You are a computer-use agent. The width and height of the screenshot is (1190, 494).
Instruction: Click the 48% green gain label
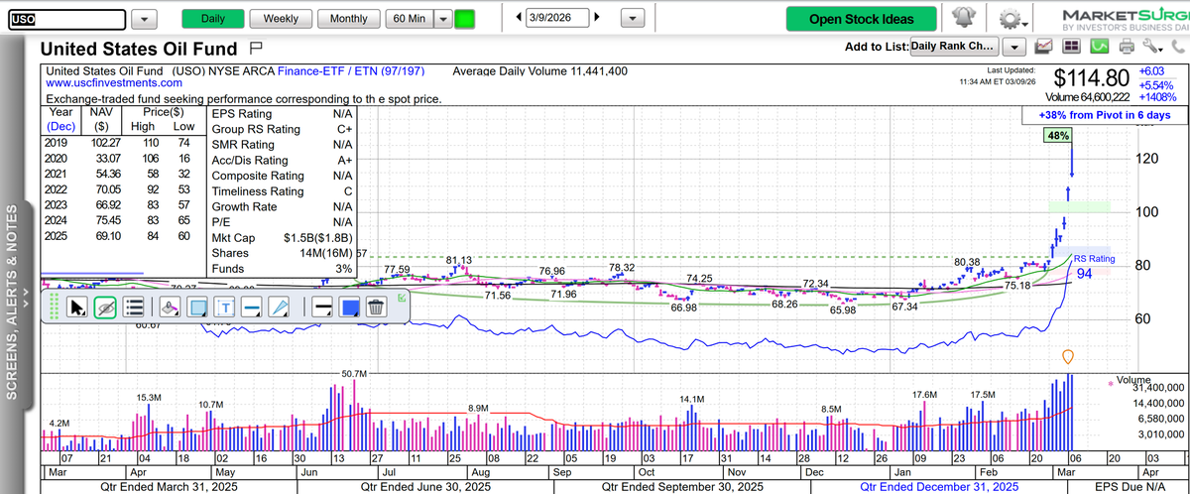click(1057, 135)
